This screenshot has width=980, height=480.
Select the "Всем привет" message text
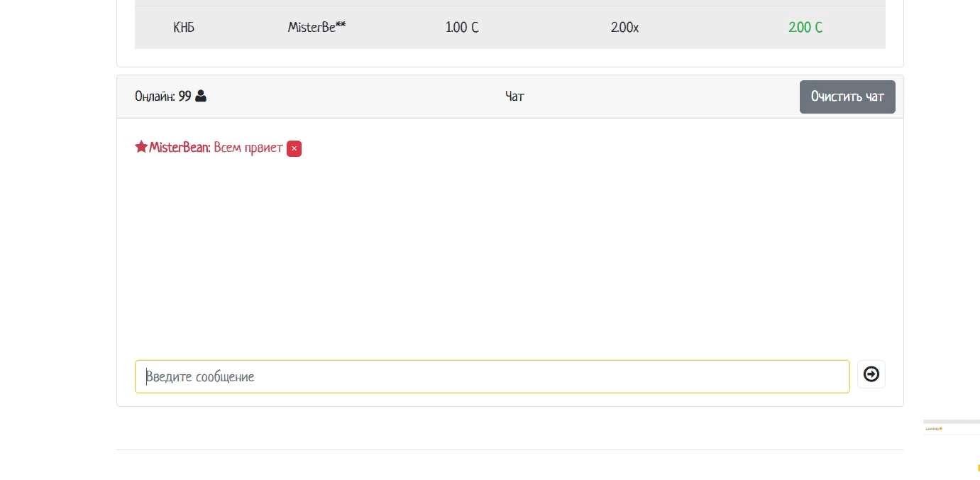(248, 148)
